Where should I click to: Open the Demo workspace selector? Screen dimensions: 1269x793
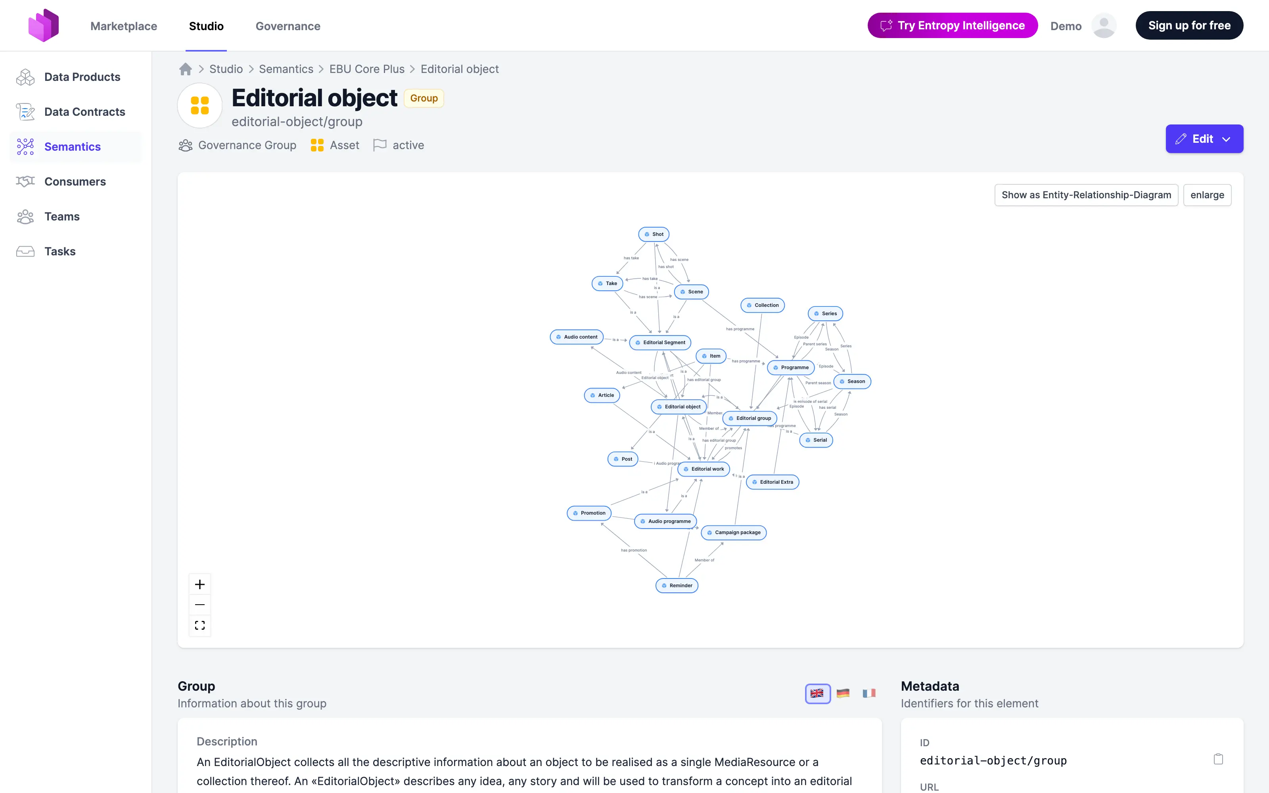click(1065, 26)
